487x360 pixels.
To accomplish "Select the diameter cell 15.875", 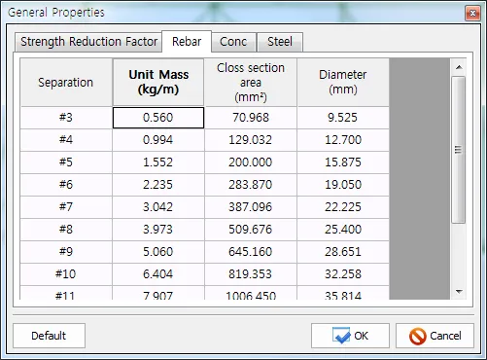I will pos(343,162).
